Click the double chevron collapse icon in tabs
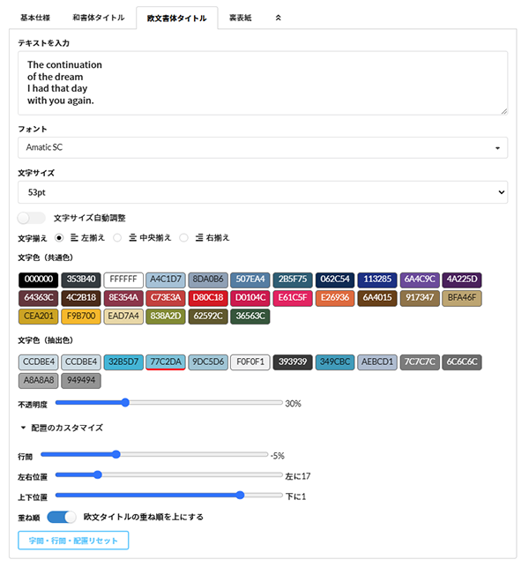 tap(279, 17)
